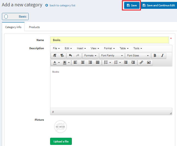
Task: Click the editor resize handle corner
Action: pos(171,113)
